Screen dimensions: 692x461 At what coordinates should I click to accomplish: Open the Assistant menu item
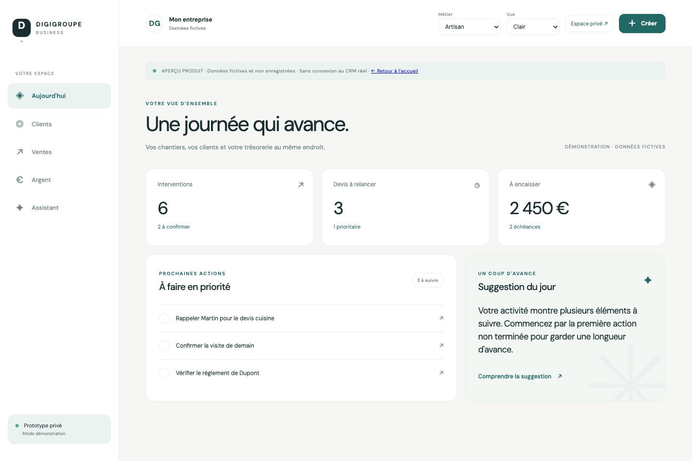59,207
